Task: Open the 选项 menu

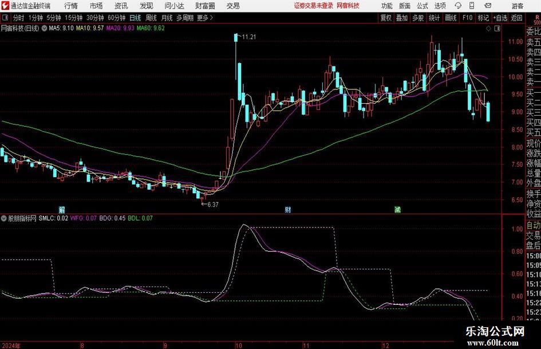Action: tap(440, 6)
